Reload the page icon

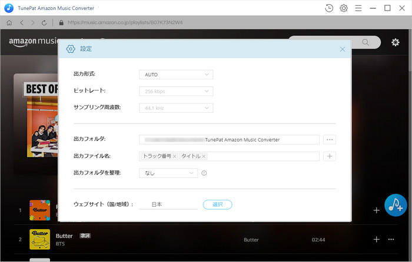coord(44,23)
